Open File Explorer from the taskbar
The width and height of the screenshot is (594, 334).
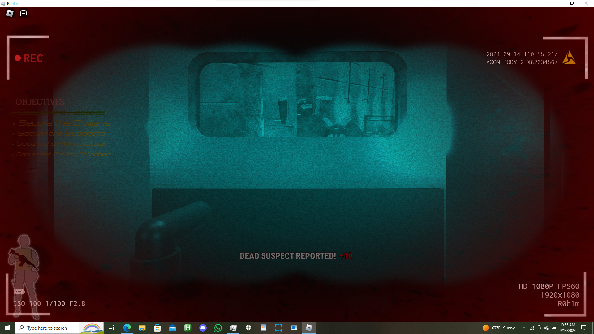(x=142, y=328)
